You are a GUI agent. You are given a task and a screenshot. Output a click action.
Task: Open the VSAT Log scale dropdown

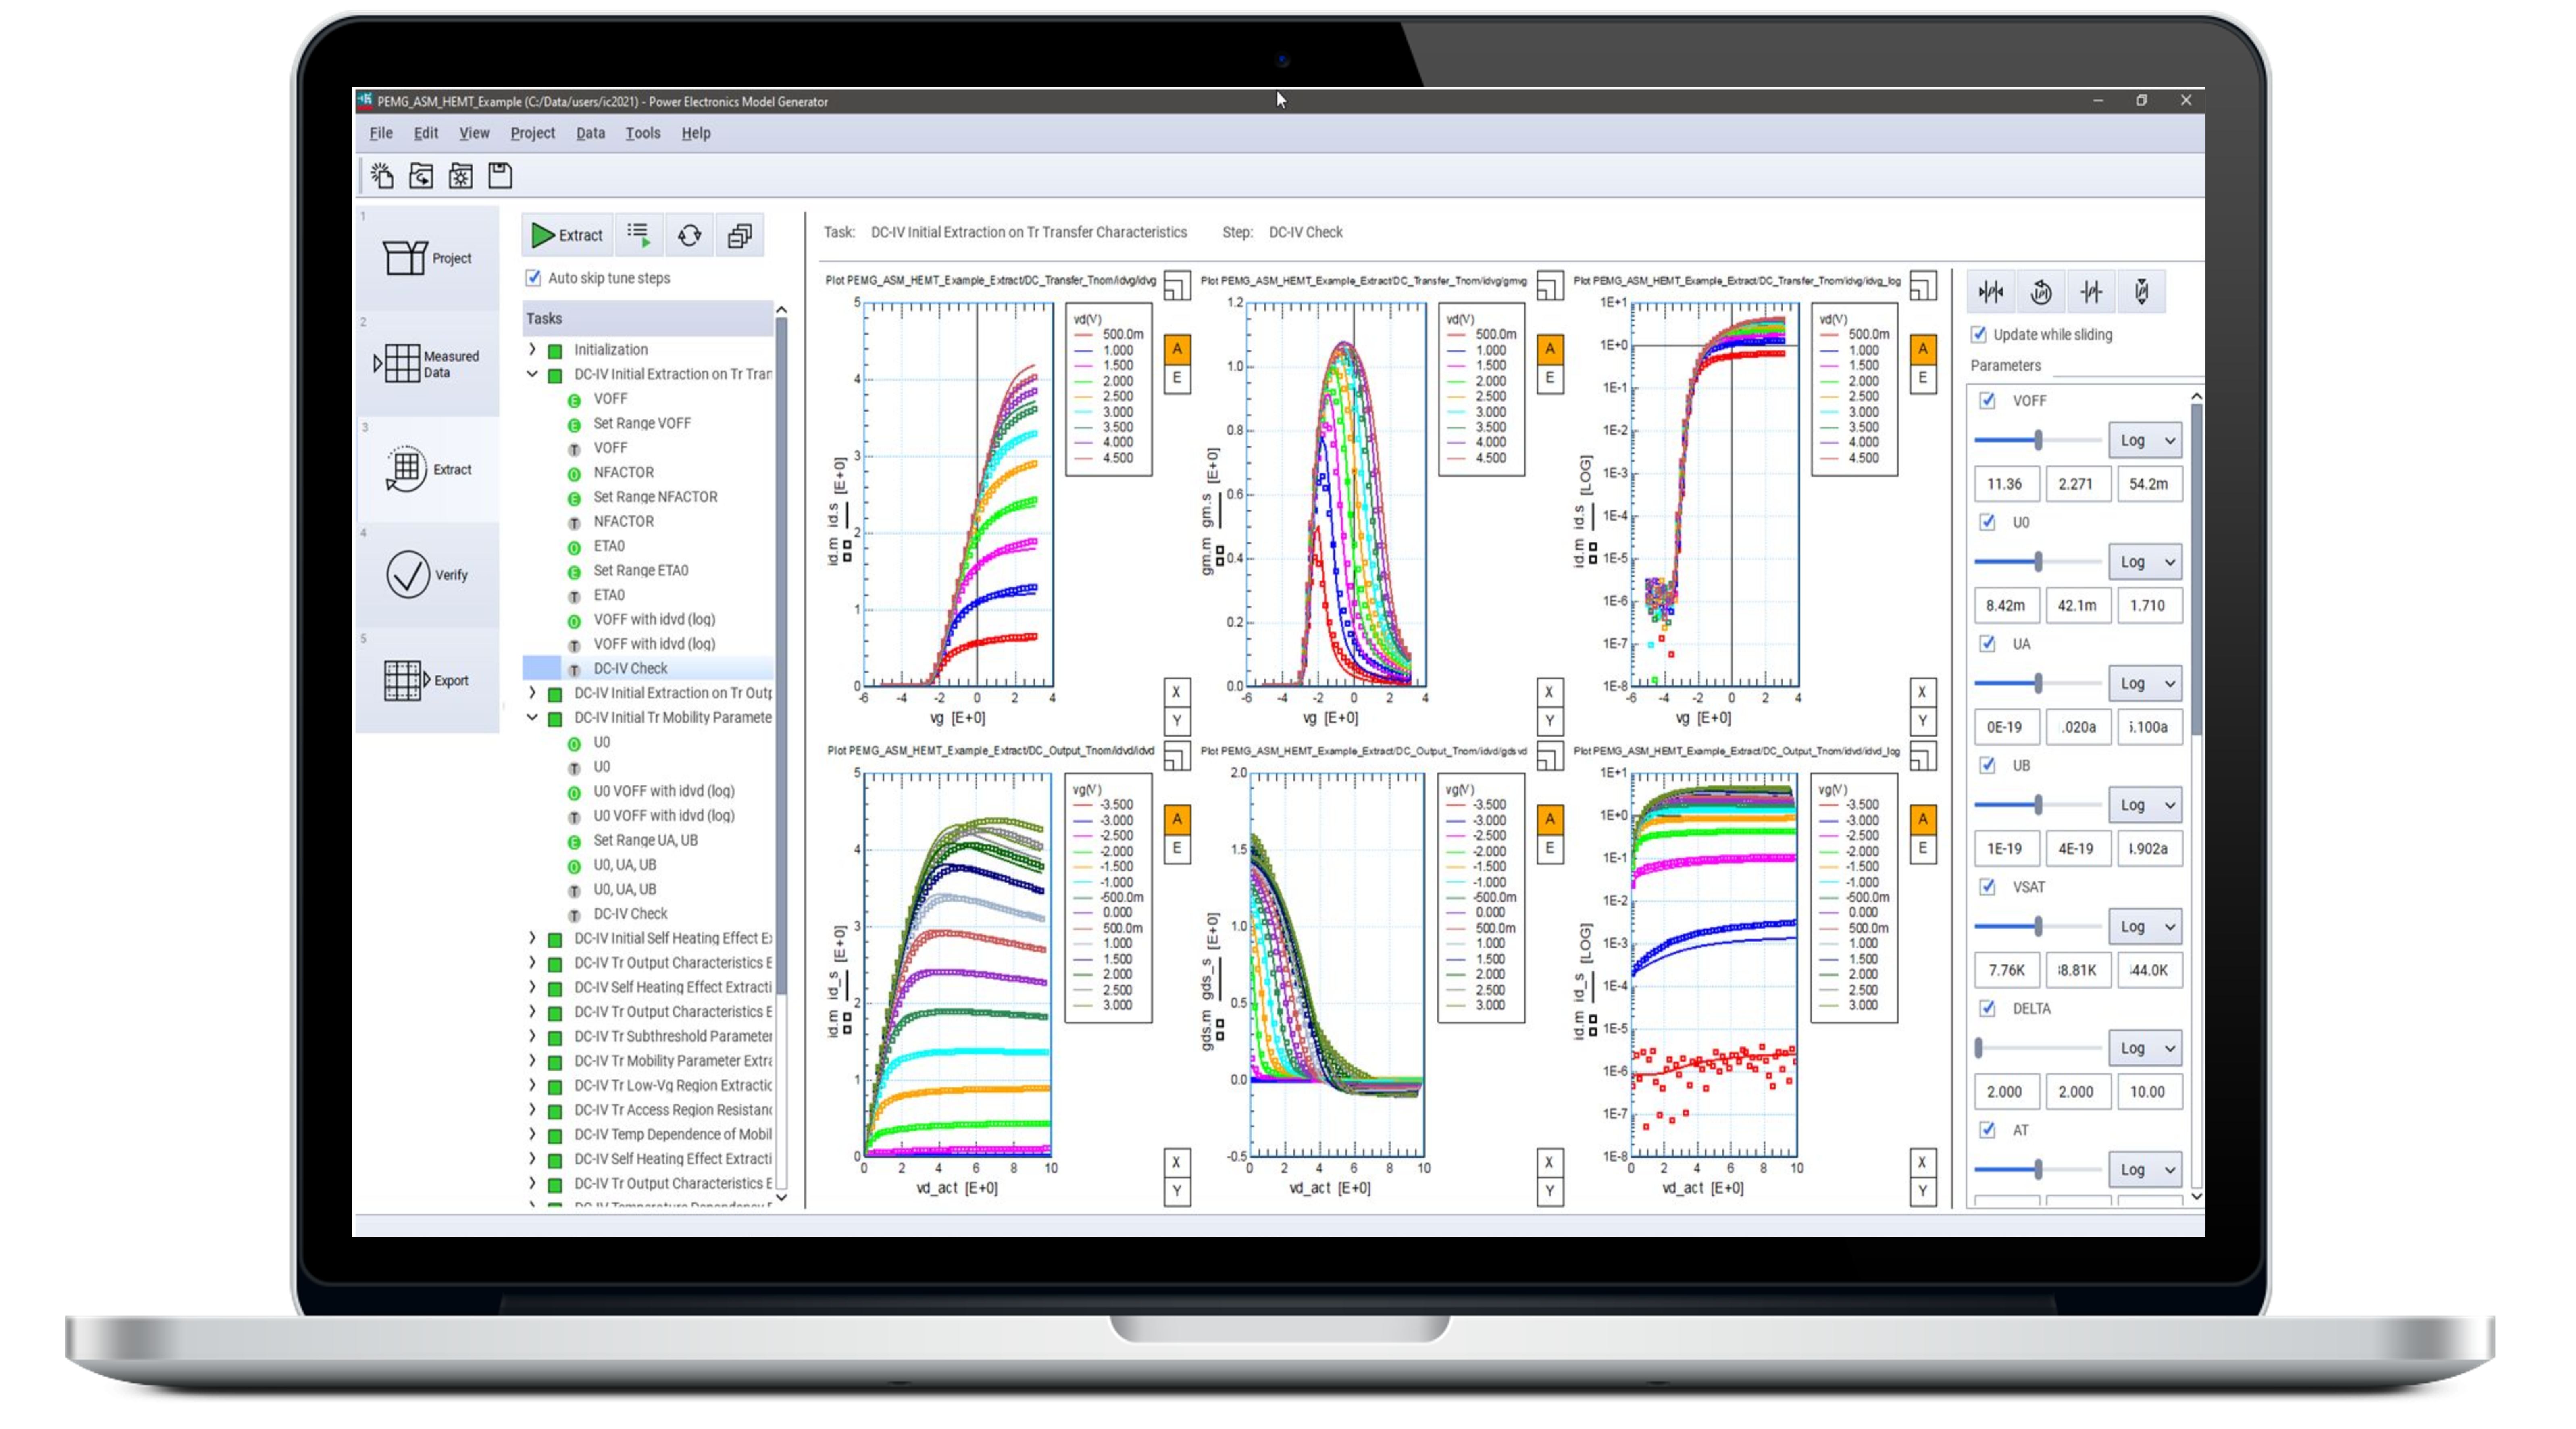point(2145,926)
